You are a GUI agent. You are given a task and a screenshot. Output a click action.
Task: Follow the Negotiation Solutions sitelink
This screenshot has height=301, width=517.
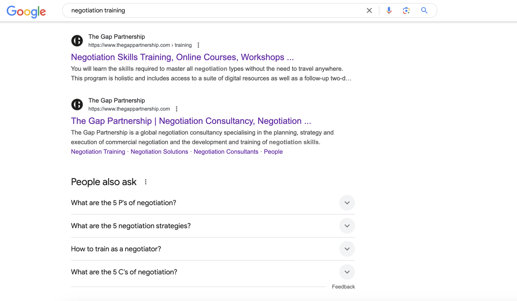159,152
